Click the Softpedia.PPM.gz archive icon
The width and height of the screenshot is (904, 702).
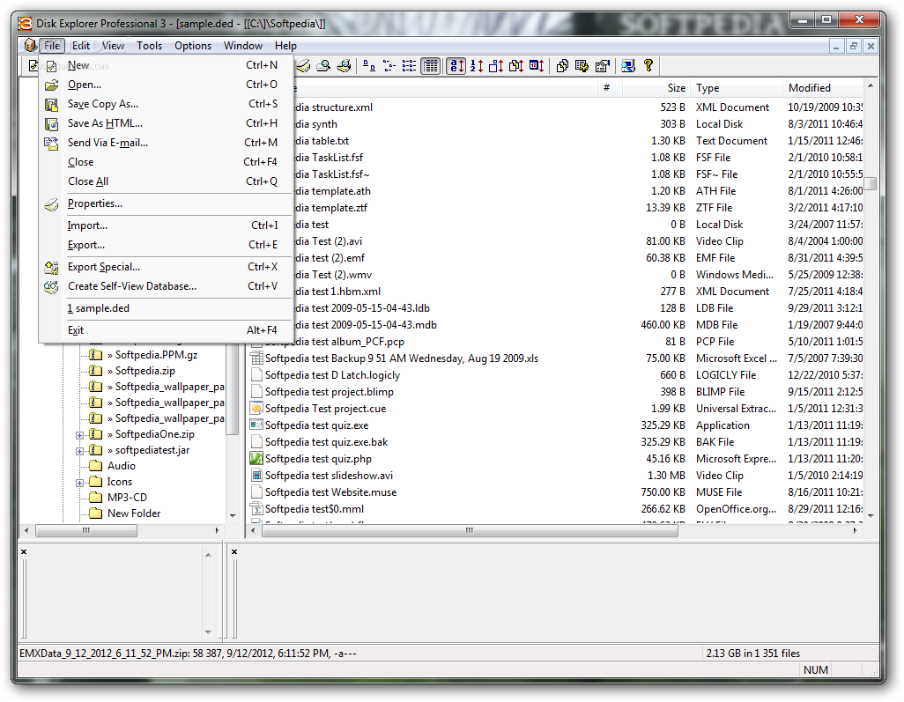pos(96,355)
